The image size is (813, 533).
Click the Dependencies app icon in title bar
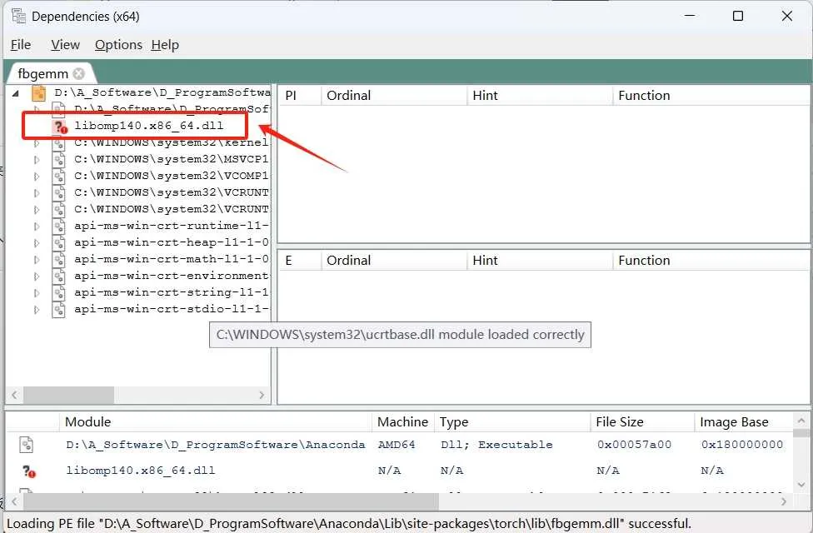[x=18, y=16]
